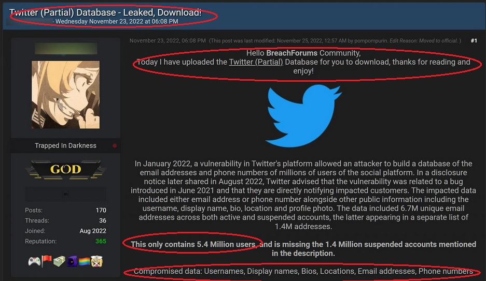Click 'This only contains 5.4 Million users' text
The image size is (486, 281).
193,244
